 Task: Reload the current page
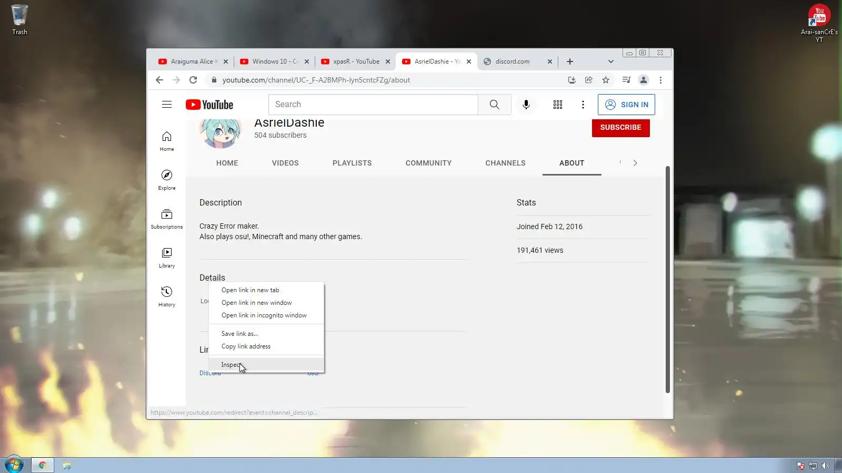click(x=193, y=80)
